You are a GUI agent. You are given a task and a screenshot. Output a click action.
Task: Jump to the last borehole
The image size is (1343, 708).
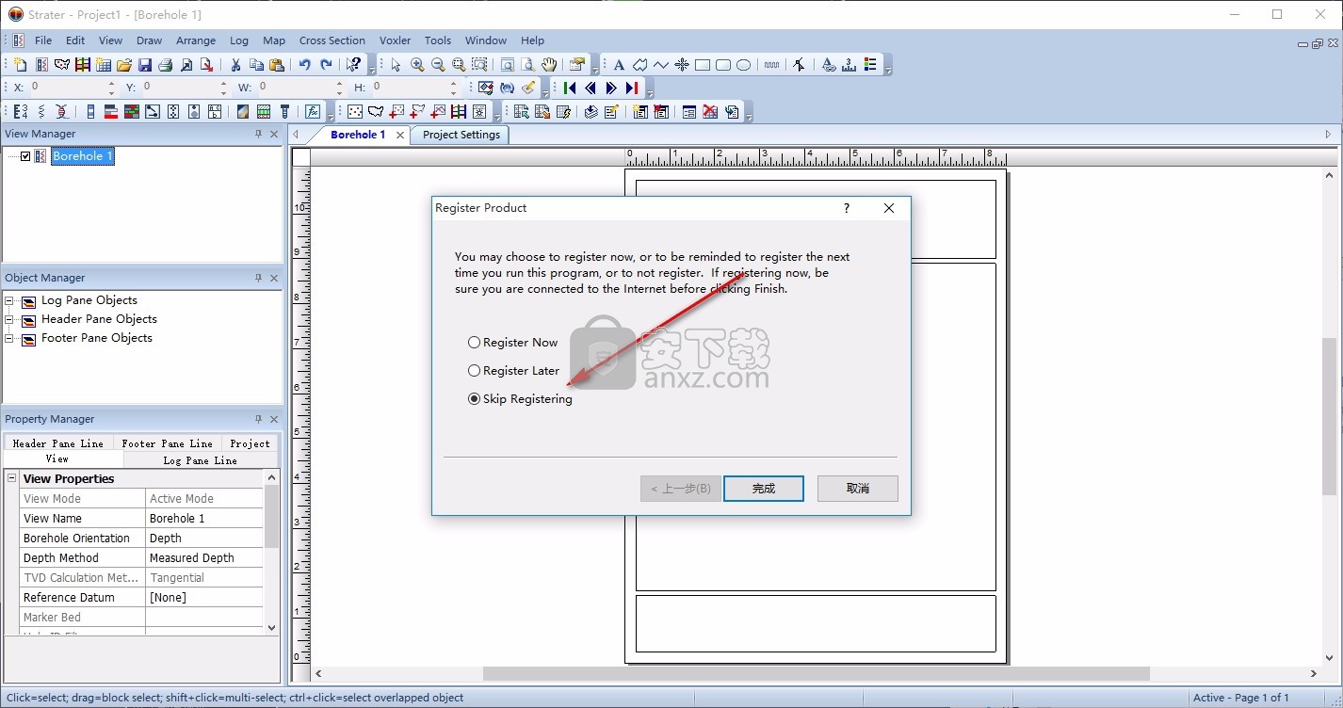coord(632,88)
